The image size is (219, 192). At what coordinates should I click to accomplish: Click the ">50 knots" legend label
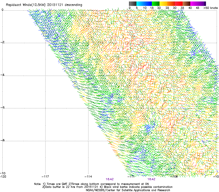210,8
